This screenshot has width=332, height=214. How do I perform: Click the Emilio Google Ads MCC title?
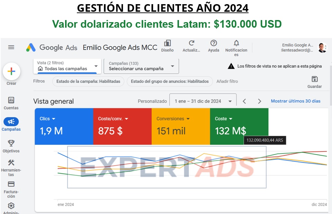pyautogui.click(x=120, y=47)
